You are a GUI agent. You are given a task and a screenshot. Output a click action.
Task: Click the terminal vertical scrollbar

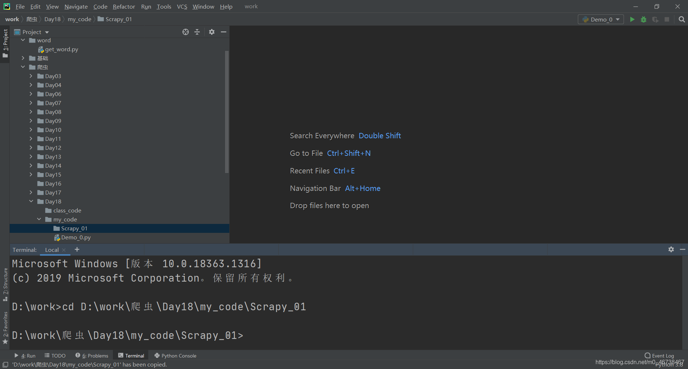685,303
